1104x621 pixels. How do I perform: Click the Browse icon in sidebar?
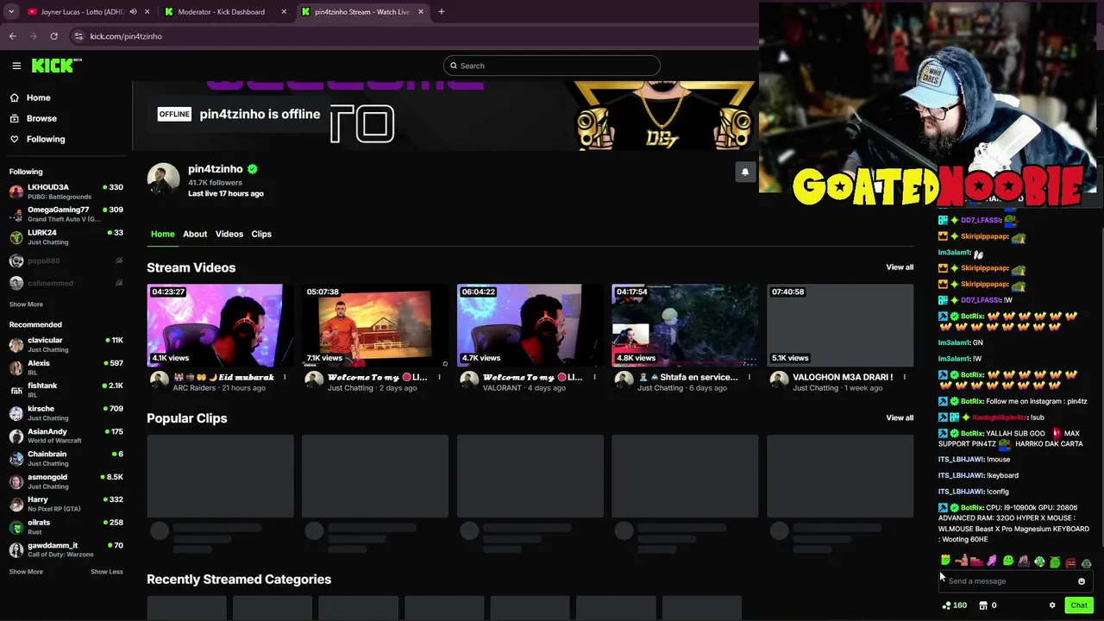point(15,118)
